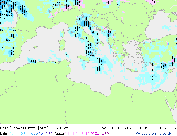177x136 pixels.
Task: Click the 'Snow:' legend label
Action: pos(59,134)
